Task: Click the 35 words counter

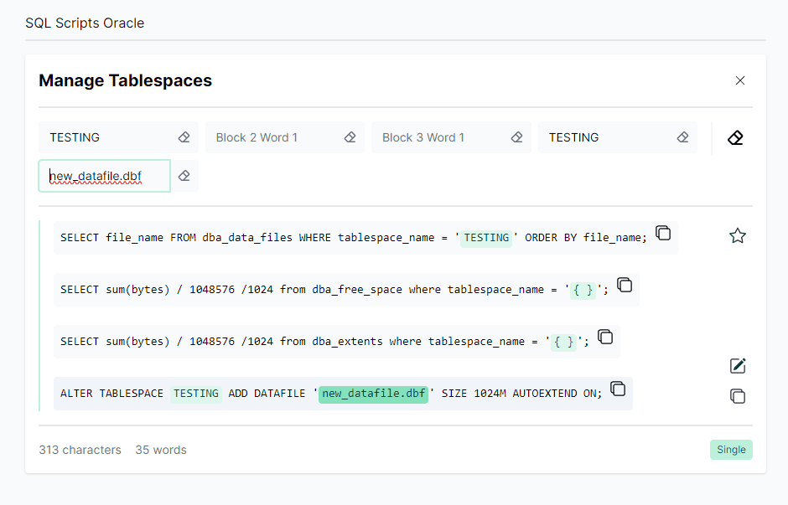Action: click(x=161, y=450)
